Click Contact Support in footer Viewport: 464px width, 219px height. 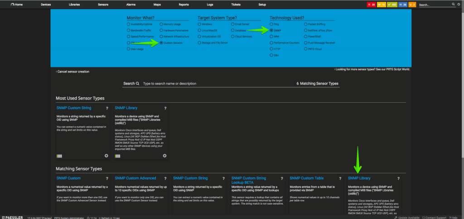pos(434,218)
